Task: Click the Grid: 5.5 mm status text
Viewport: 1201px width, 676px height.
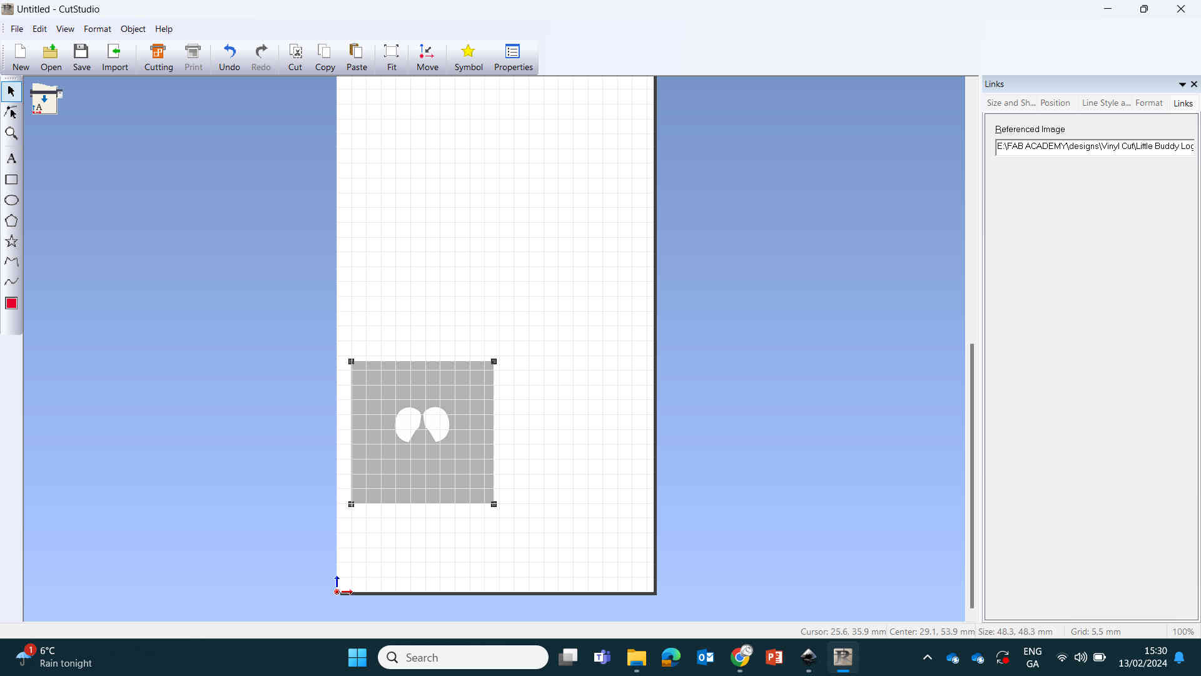Action: (1095, 632)
